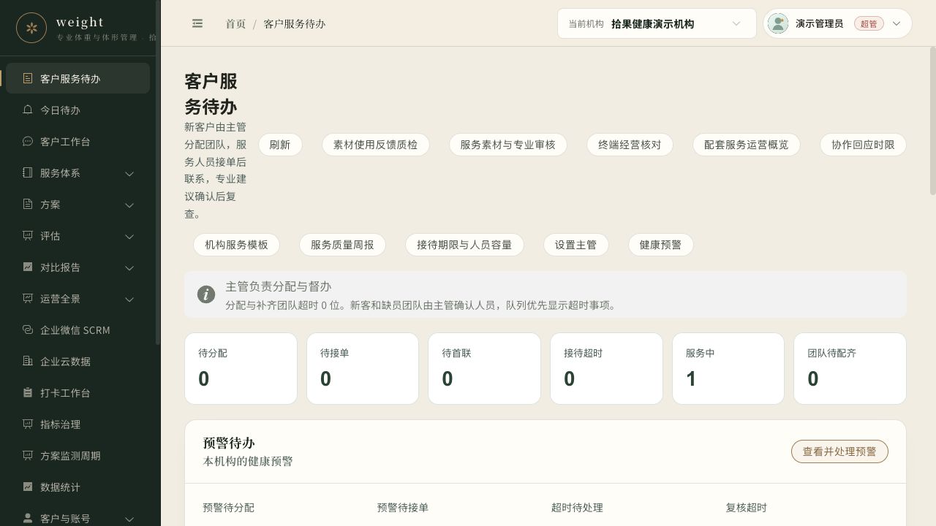
Task: Click the 预警待接单 label
Action: pos(403,508)
